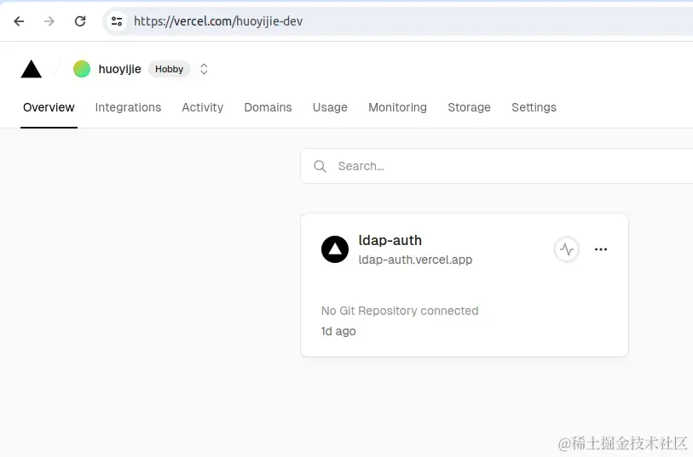Click the magnifier icon in search box
Viewport: 693px width, 457px height.
click(x=320, y=166)
